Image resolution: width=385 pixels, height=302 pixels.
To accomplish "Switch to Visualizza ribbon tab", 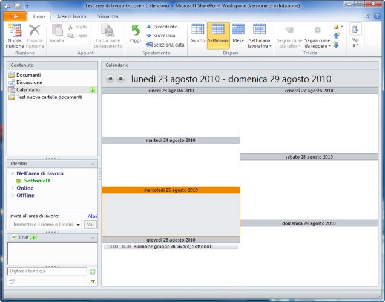I will pyautogui.click(x=108, y=16).
